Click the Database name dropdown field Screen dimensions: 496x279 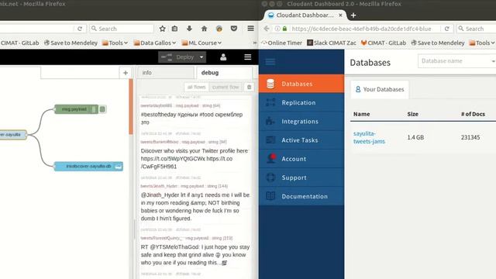coord(456,61)
